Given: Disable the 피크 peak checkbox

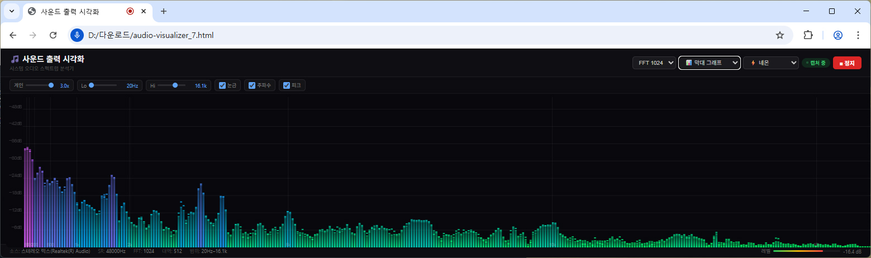Looking at the screenshot, I should click(287, 85).
